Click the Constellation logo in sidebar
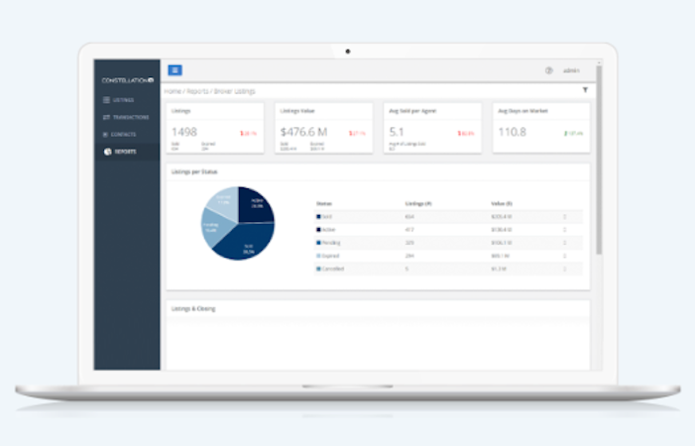 [x=128, y=80]
